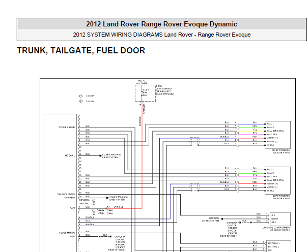Click the 'MS CAN L' pin label
The image size is (308, 252).
[70, 155]
